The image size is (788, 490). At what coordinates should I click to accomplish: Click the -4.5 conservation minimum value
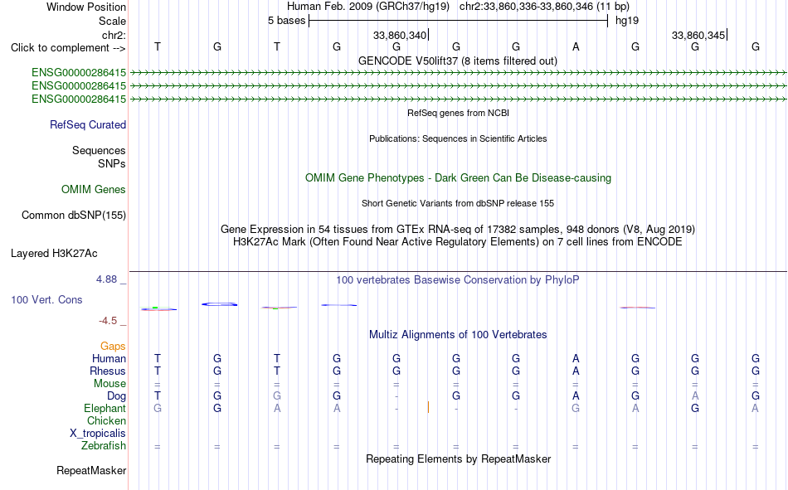[x=108, y=321]
